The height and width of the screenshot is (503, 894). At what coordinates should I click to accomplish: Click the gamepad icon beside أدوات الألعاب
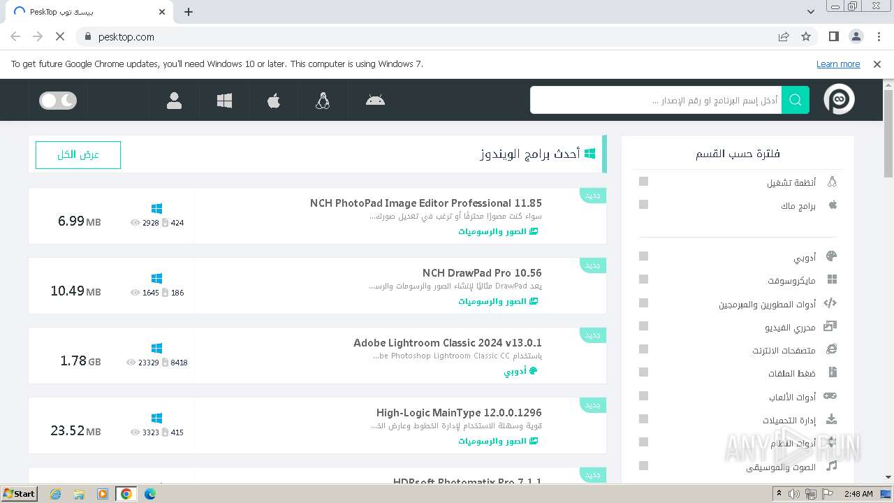tap(830, 396)
